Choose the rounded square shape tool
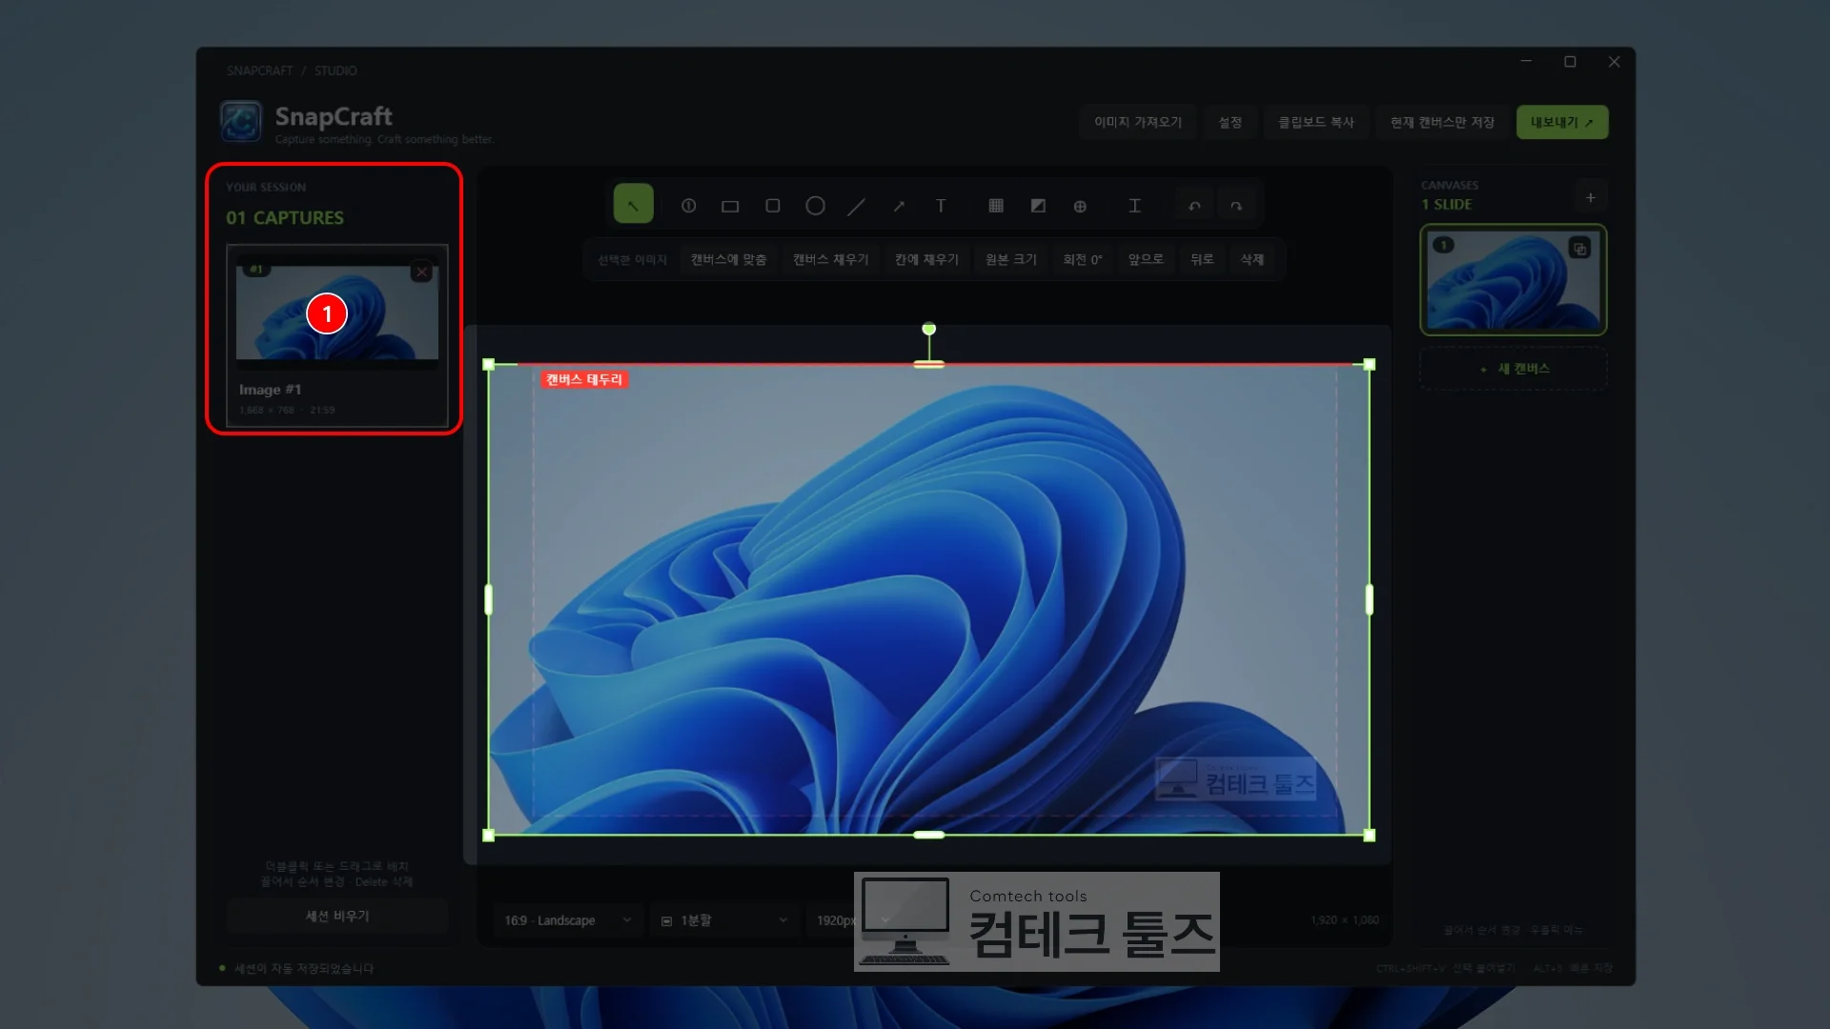The height and width of the screenshot is (1029, 1830). [x=773, y=206]
